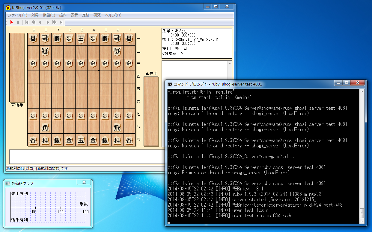The height and width of the screenshot is (232, 372).
Task: Click the command prompt scrollbar thumb
Action: coord(362,213)
